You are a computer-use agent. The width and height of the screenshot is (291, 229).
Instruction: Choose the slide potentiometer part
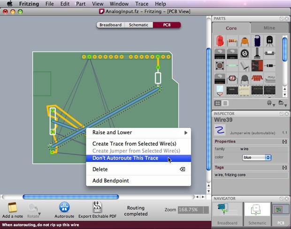point(257,53)
